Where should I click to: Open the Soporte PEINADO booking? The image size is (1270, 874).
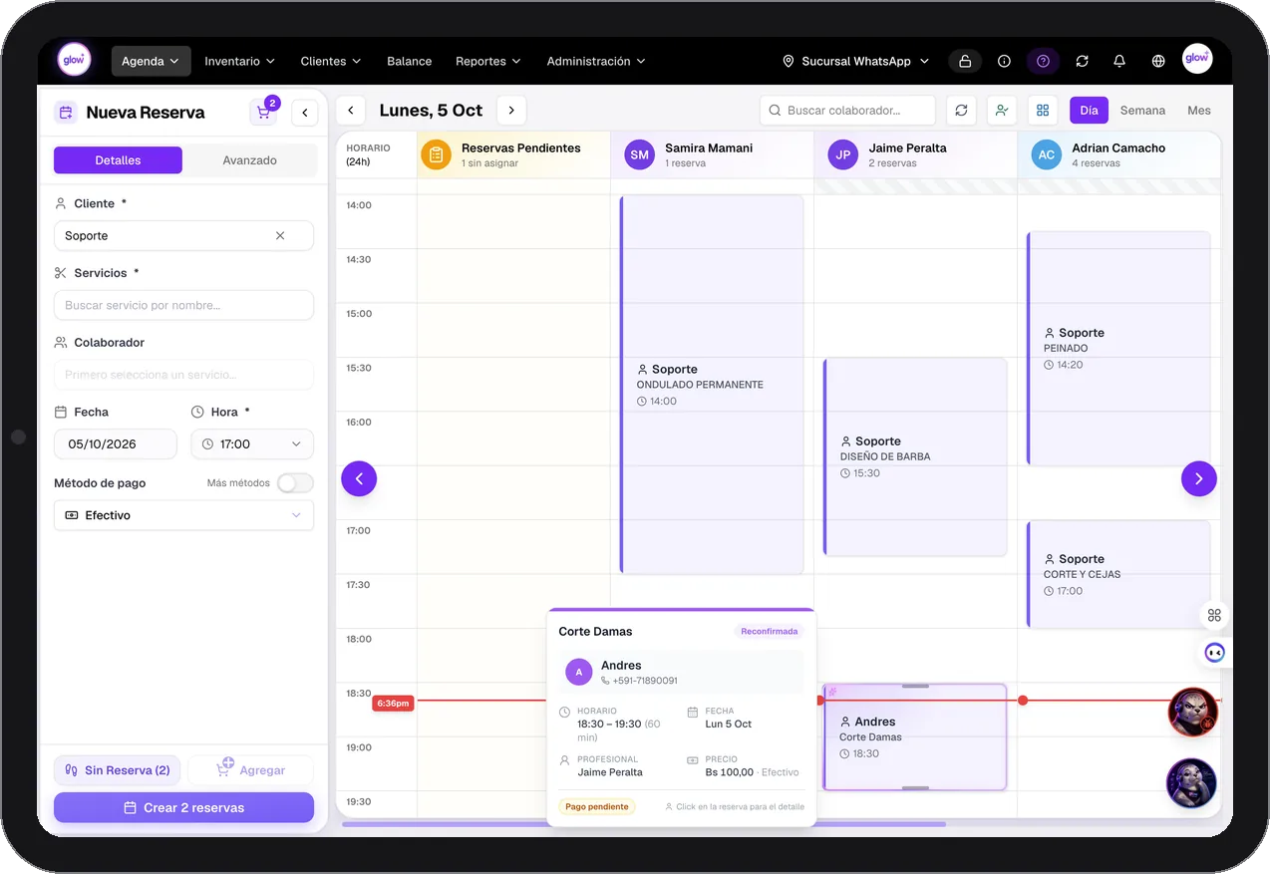pos(1118,349)
